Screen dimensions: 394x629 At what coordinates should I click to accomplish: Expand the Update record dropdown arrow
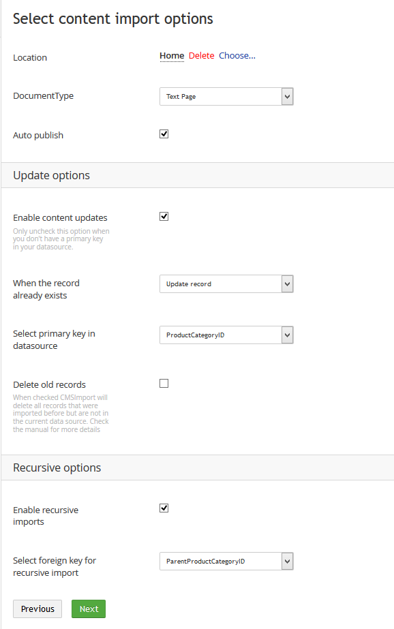pyautogui.click(x=287, y=284)
